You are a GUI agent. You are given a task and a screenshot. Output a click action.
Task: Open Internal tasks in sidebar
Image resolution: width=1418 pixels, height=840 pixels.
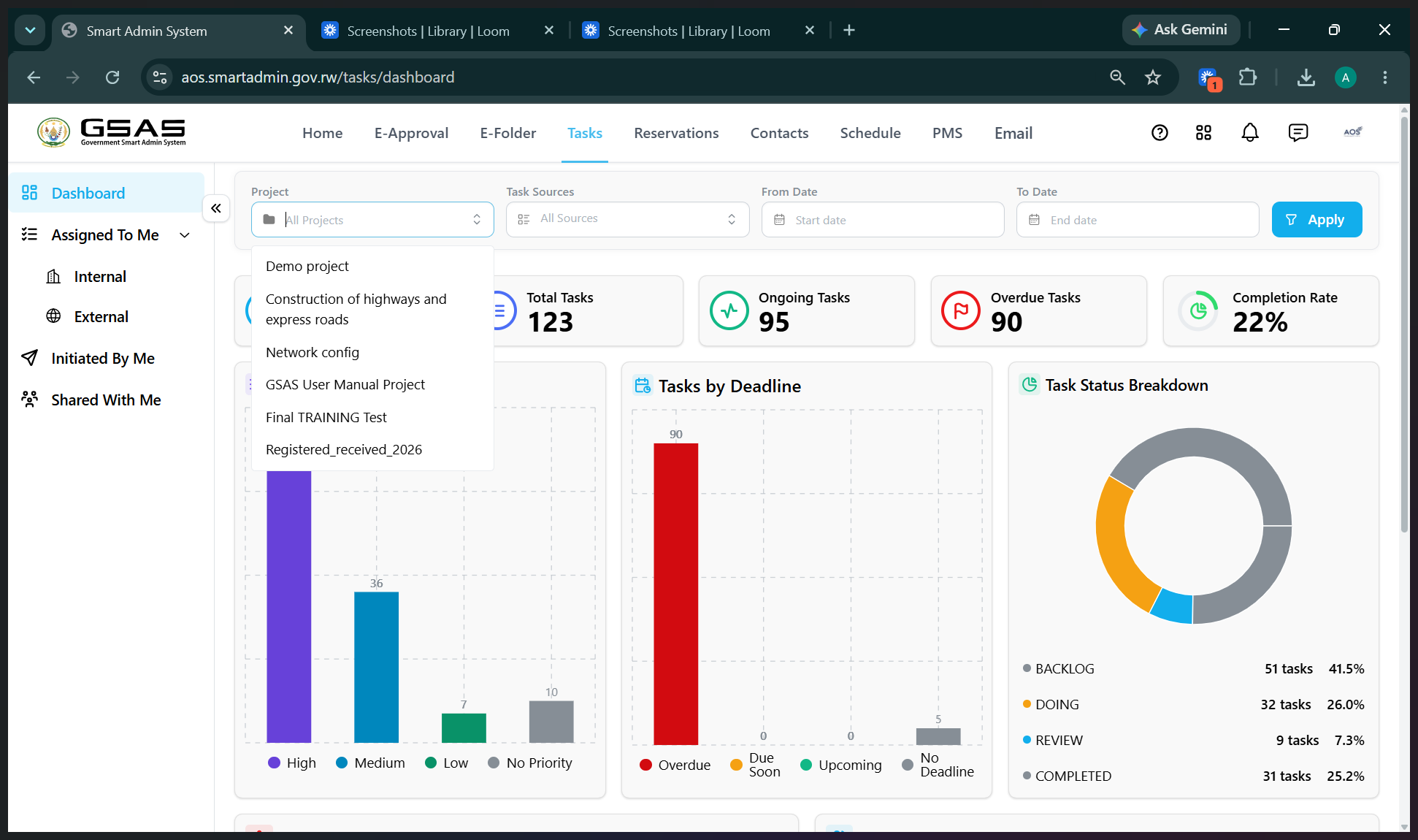pos(100,277)
